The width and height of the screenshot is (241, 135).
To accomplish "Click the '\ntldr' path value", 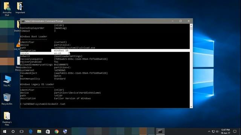I will (x=58, y=96).
